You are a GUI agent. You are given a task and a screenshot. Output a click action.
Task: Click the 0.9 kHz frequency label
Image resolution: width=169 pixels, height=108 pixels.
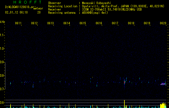(2, 62)
